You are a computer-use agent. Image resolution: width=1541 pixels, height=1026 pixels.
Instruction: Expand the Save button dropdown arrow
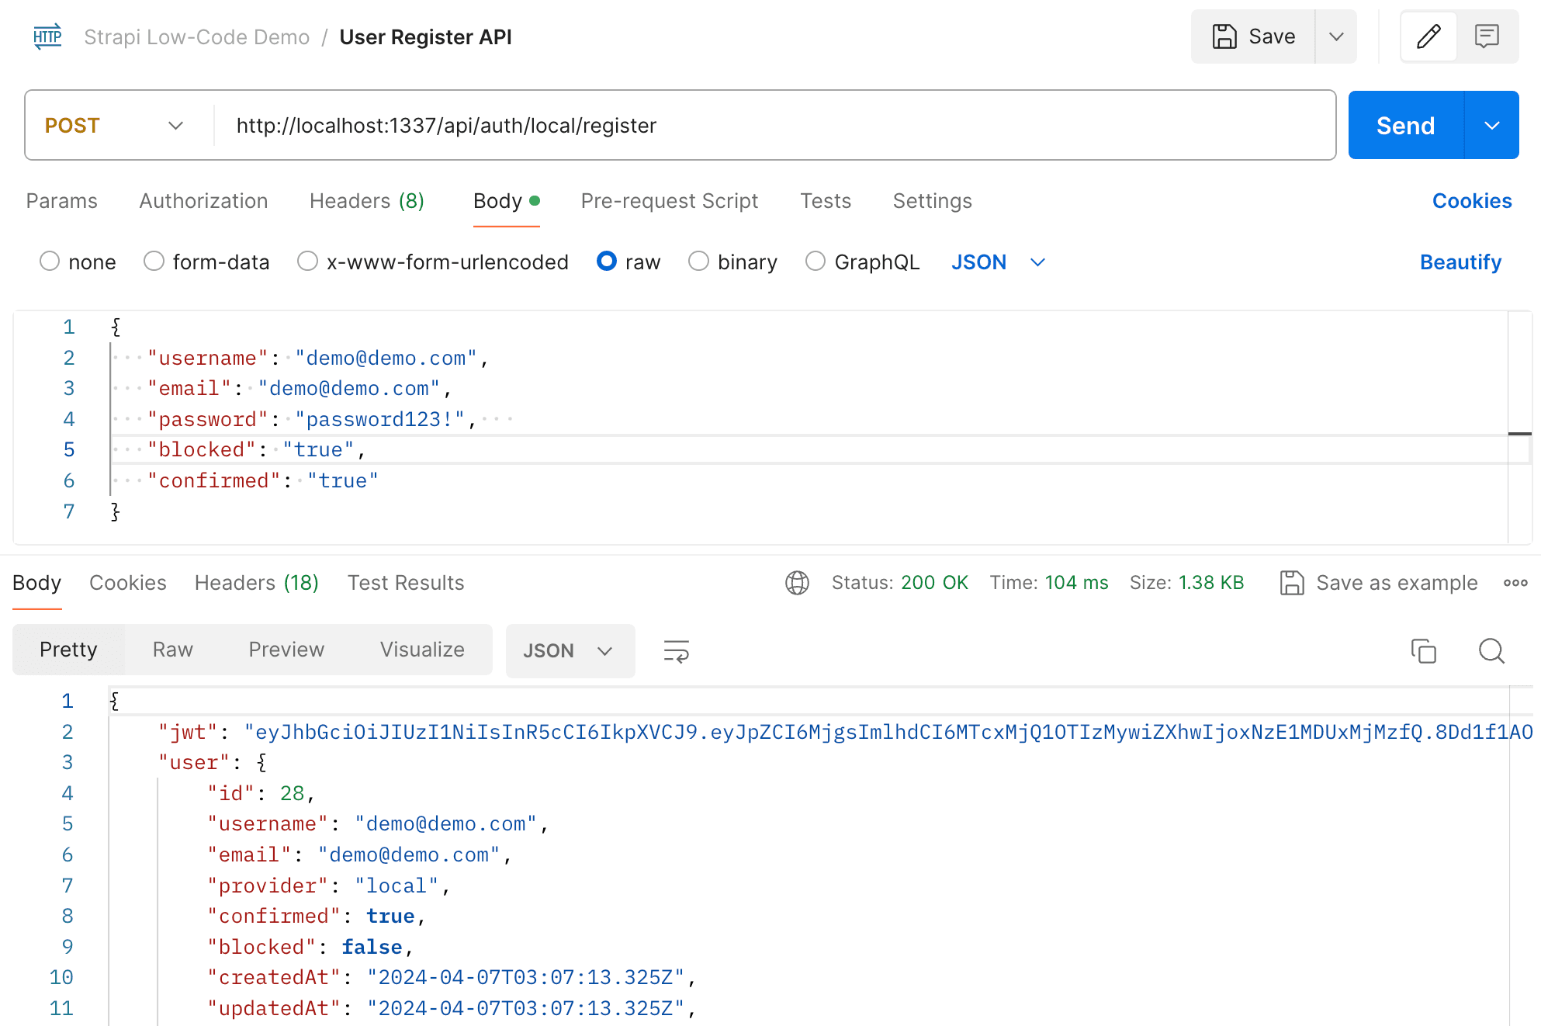point(1336,36)
